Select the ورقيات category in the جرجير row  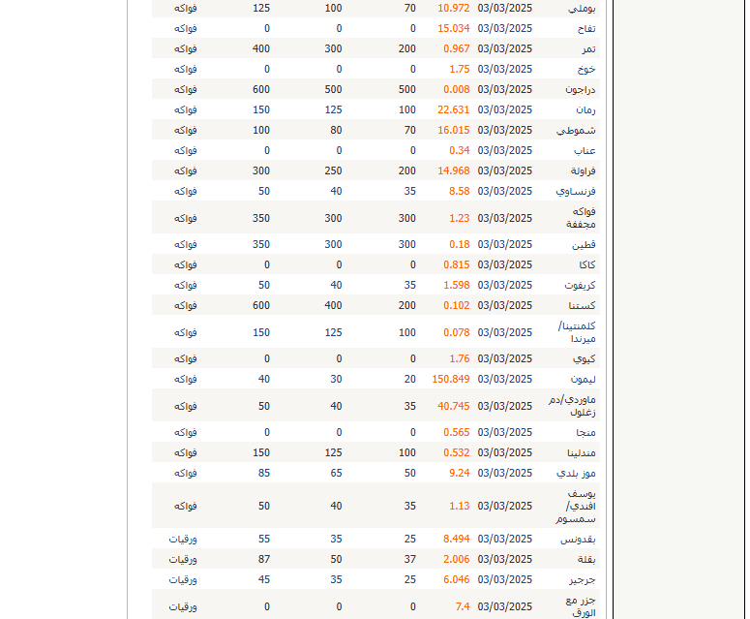pyautogui.click(x=183, y=579)
